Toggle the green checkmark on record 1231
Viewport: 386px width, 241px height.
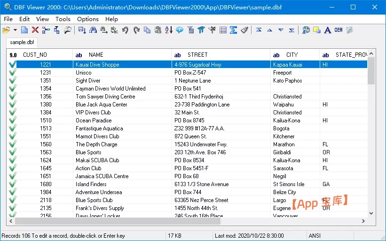13,73
